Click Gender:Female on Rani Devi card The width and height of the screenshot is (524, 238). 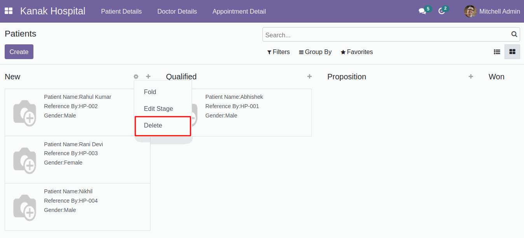pyautogui.click(x=63, y=163)
